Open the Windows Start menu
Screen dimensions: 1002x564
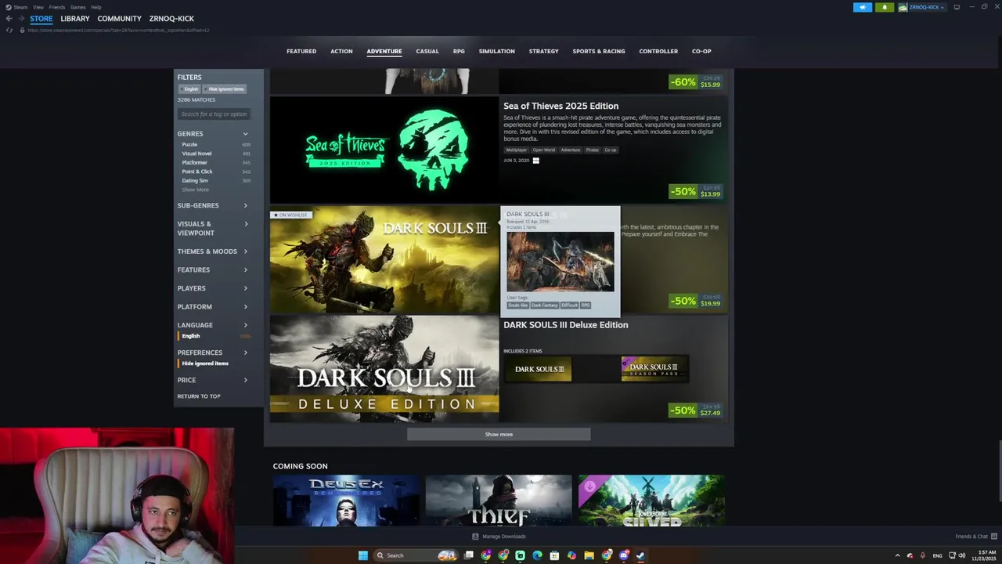click(x=362, y=555)
